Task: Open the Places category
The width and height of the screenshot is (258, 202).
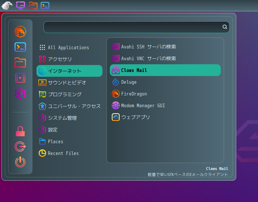Action: pyautogui.click(x=69, y=141)
